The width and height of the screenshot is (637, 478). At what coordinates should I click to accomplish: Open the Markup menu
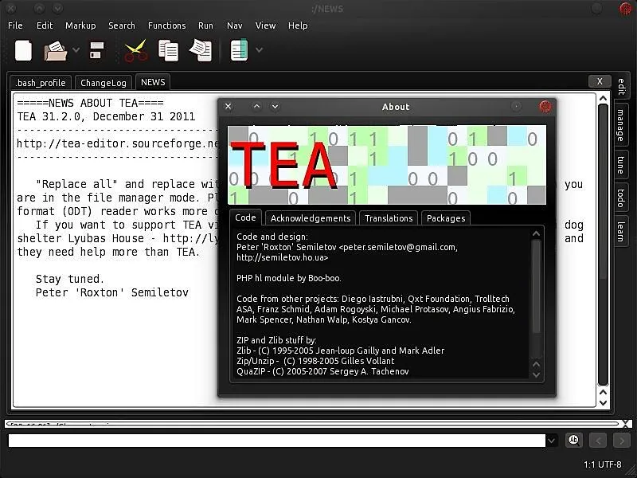[x=80, y=25]
